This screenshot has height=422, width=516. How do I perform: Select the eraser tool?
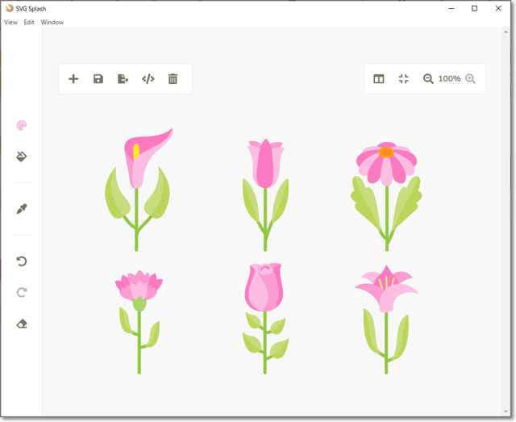tap(22, 324)
